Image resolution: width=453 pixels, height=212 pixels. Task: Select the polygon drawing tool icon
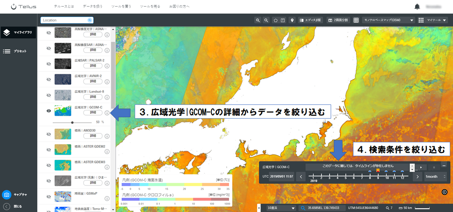(x=275, y=20)
